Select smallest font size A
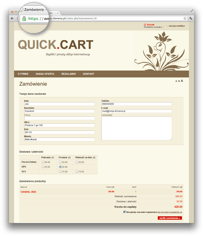The width and height of the screenshot is (203, 236). coord(176,81)
